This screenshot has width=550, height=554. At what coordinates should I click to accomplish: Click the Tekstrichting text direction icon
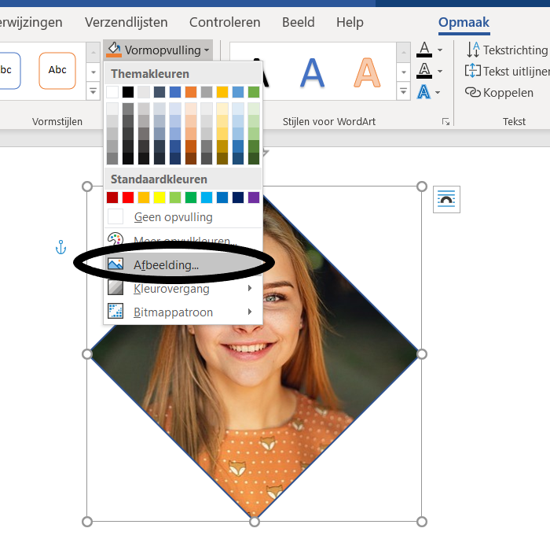[x=473, y=50]
